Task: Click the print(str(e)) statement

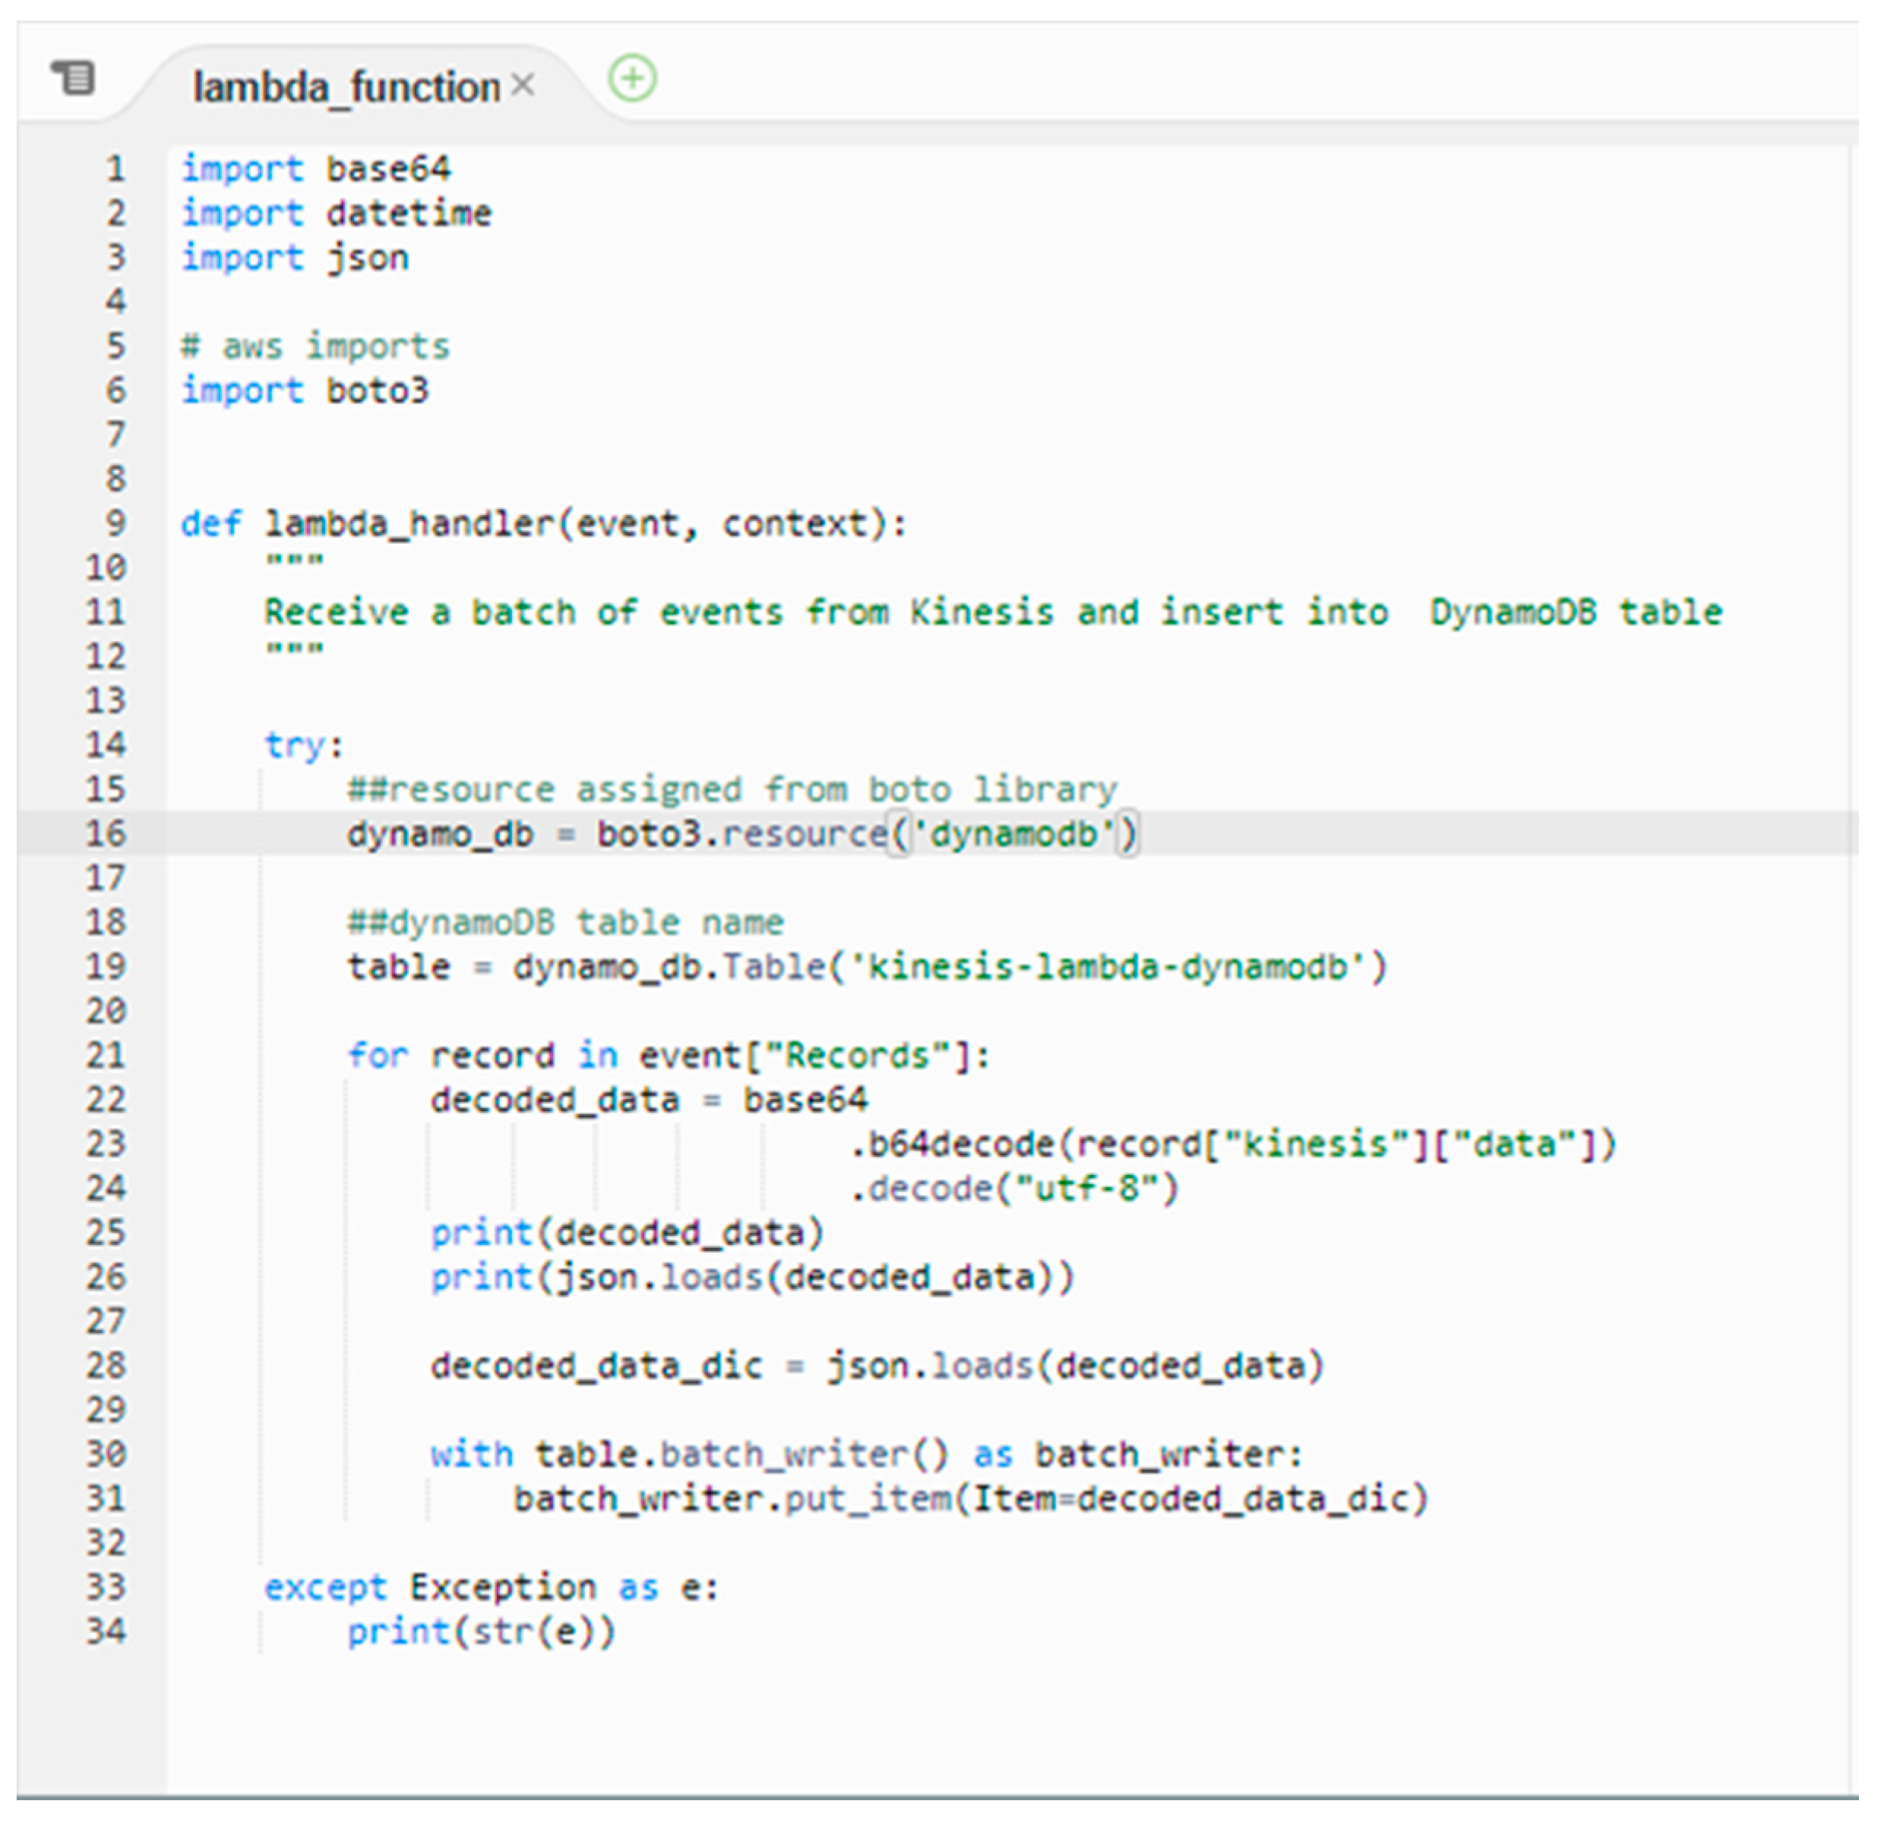Action: (481, 1632)
